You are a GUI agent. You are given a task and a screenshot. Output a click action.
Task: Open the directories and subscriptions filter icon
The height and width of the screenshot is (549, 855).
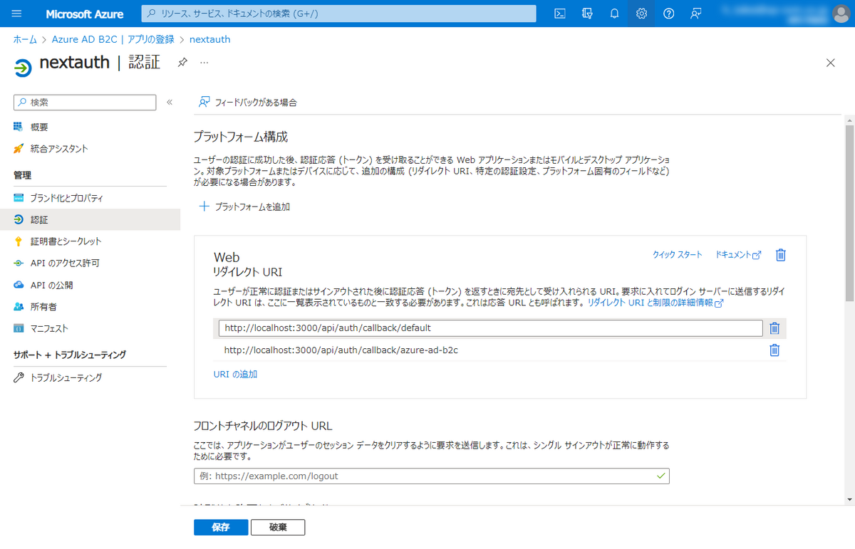[587, 14]
